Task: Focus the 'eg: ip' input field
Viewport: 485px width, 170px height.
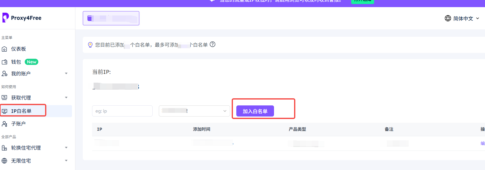Action: (122, 111)
